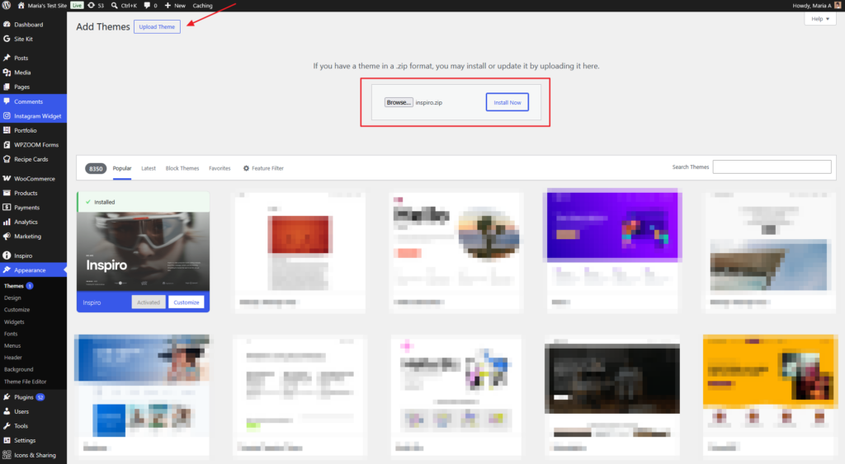Open Analytics in sidebar
Screen dimensions: 845x464
26,222
